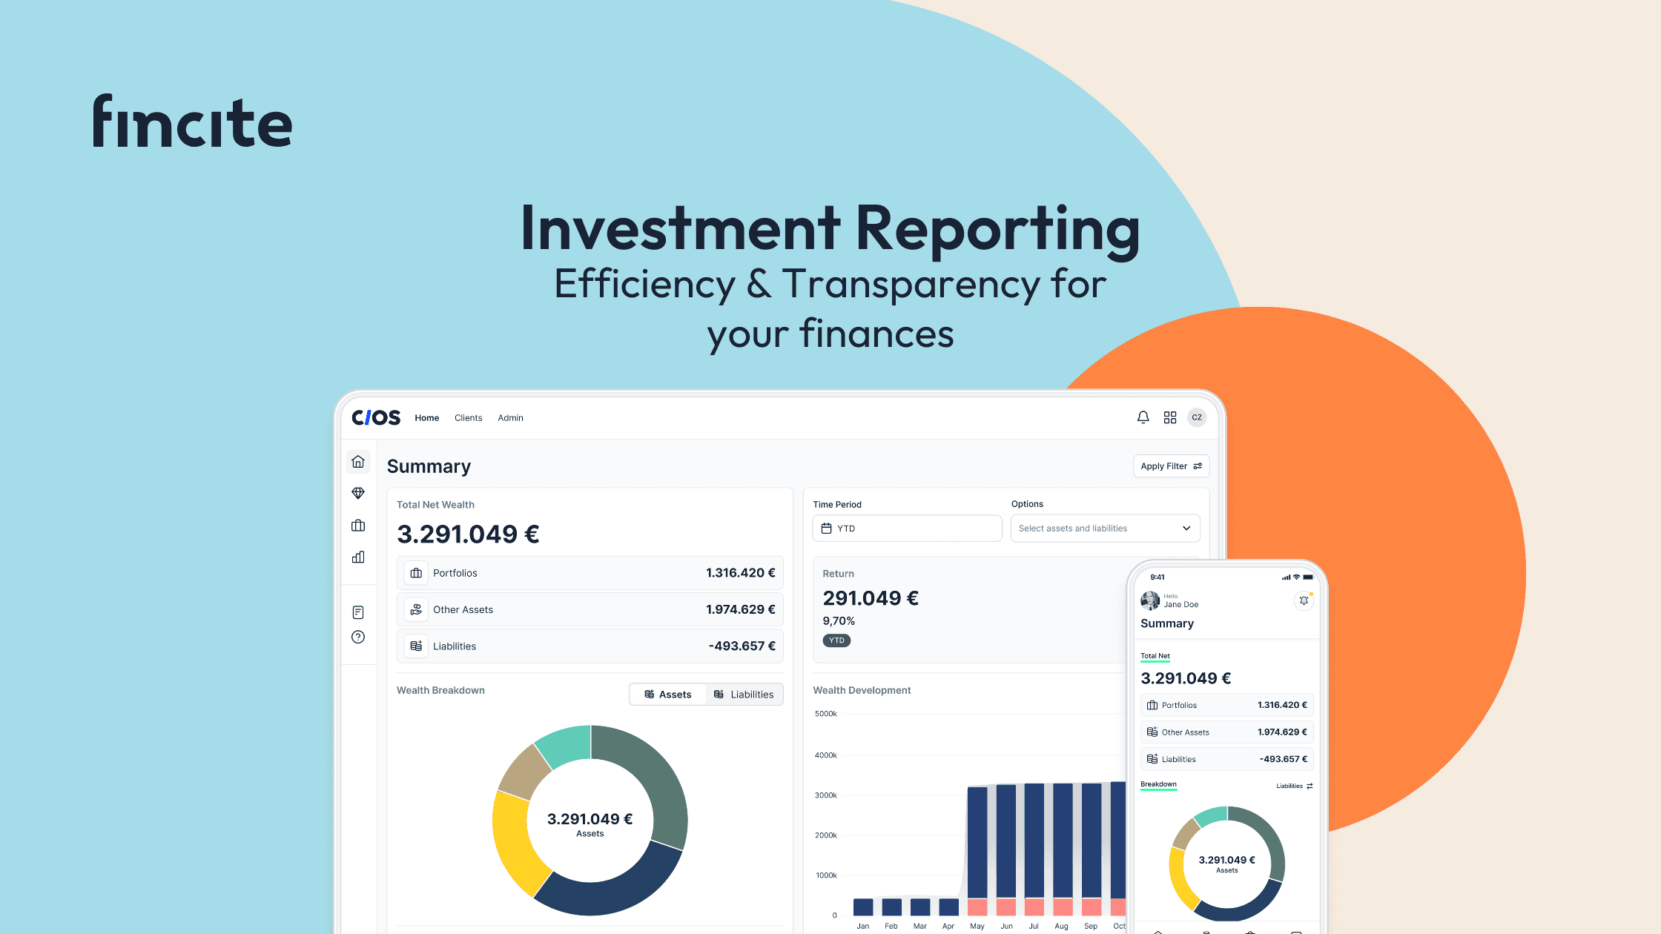The image size is (1661, 934).
Task: Click the Other Assets hand icon in desktop card
Action: coord(416,609)
